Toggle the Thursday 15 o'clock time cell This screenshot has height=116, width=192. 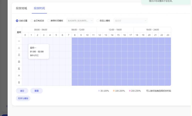pyautogui.click(x=118, y=62)
